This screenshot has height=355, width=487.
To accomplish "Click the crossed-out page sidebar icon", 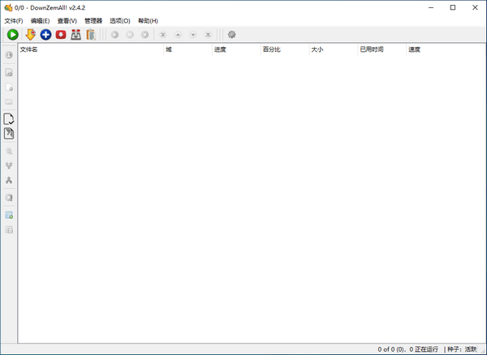I will pos(9,134).
